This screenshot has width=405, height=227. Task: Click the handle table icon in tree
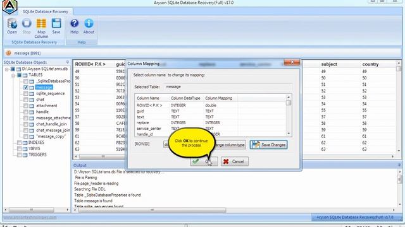(32, 112)
